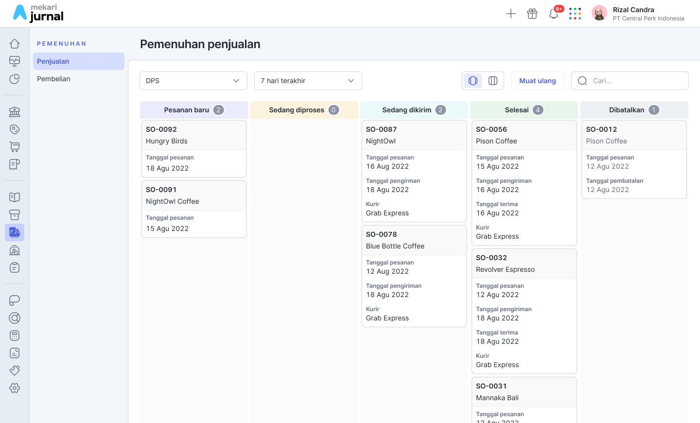The width and height of the screenshot is (700, 423).
Task: Click the Muat ulang button
Action: [x=537, y=81]
